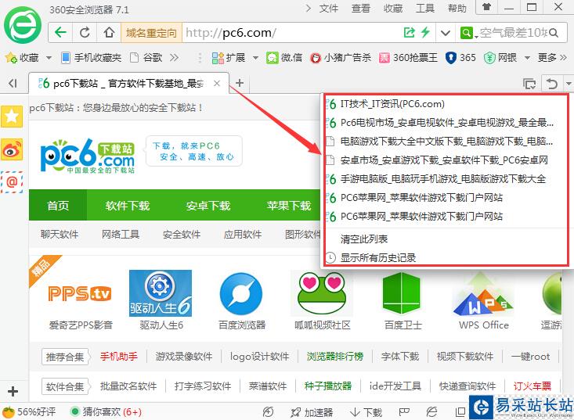
Task: Click restore closed tab undo icon
Action: (551, 84)
